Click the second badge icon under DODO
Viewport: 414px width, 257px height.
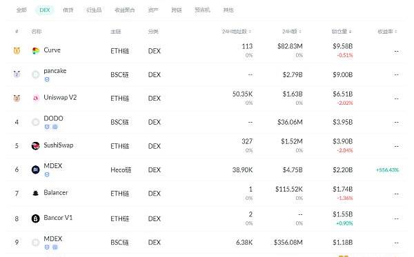[55, 127]
